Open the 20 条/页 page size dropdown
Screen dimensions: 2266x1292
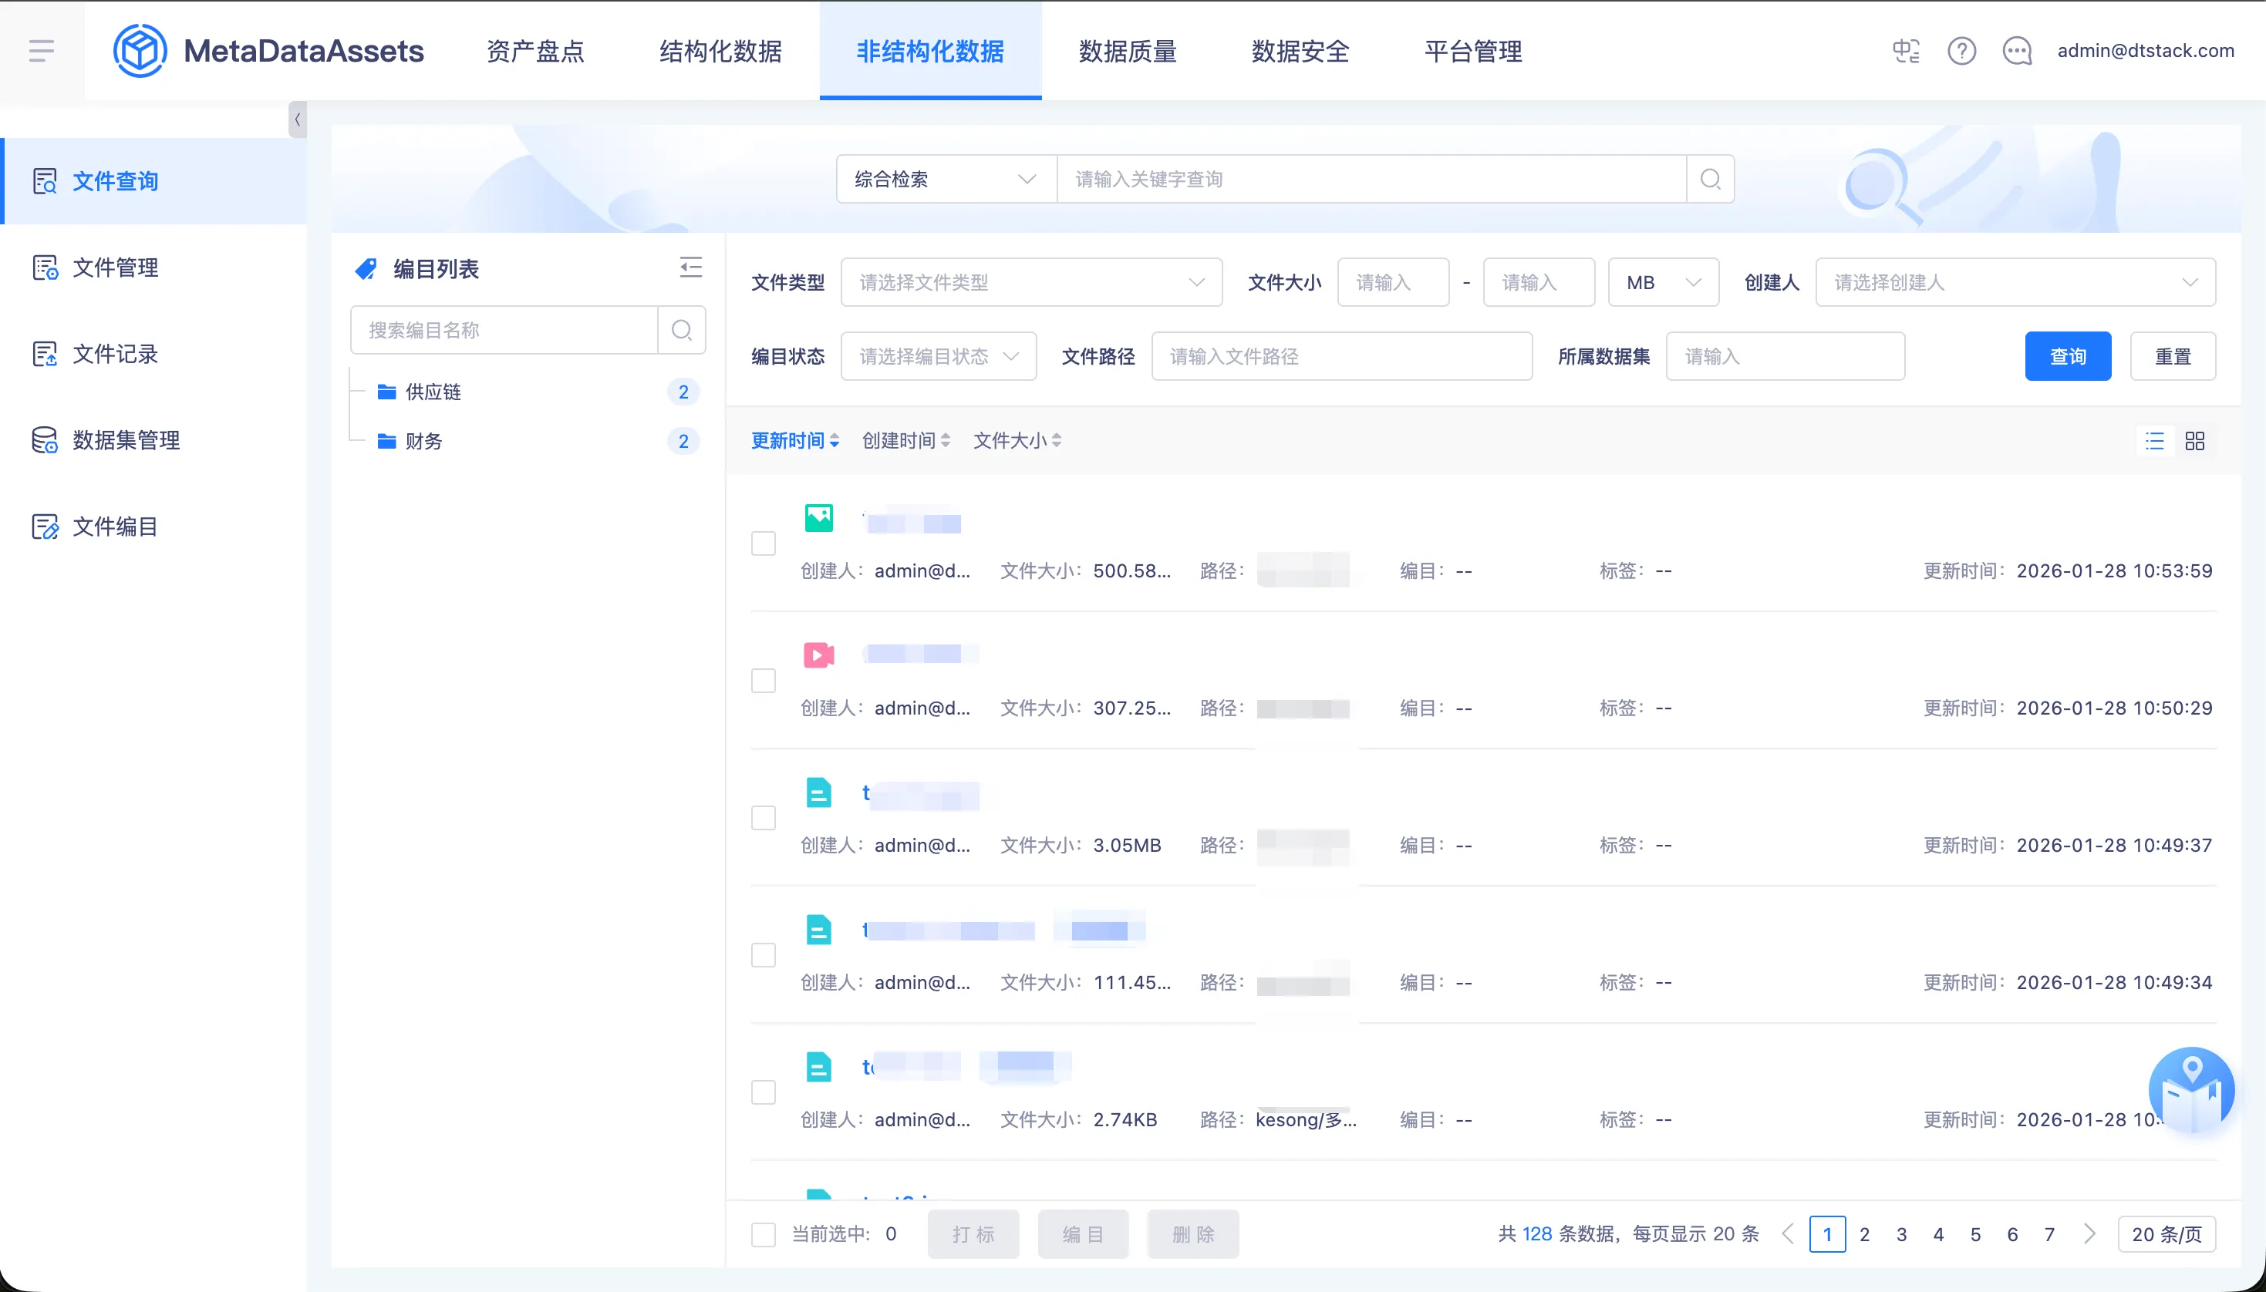point(2166,1234)
